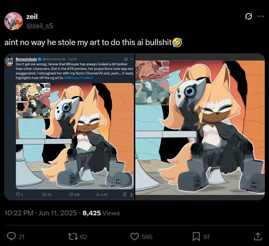Share the tweet via share icon
Image resolution: width=269 pixels, height=246 pixels.
pos(258,236)
